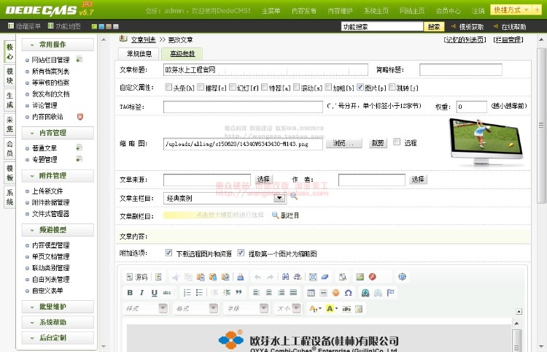
Task: Switch to the 高级参数 tab
Action: click(182, 54)
